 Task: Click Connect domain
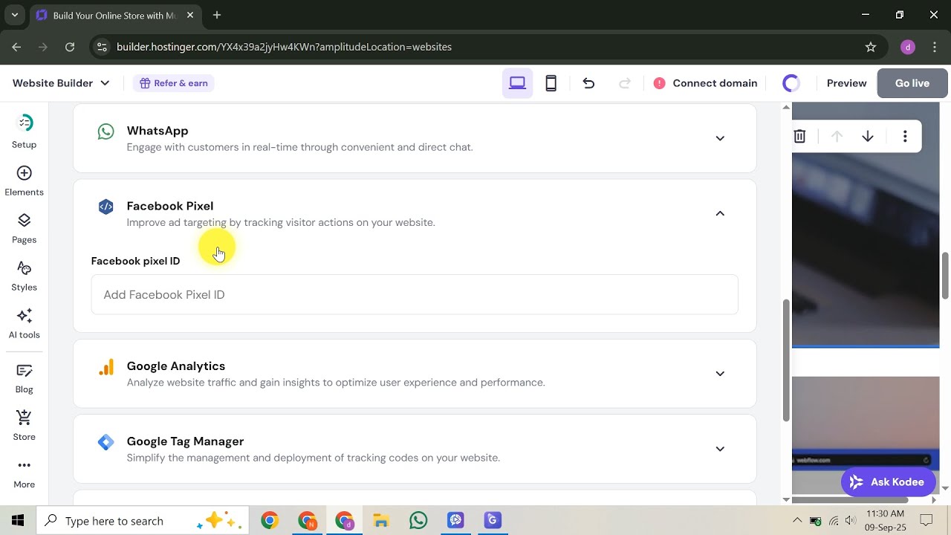[705, 83]
